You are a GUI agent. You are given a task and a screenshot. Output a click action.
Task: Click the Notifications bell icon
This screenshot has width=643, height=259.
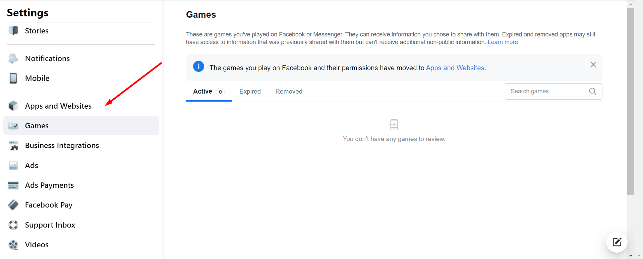[13, 58]
